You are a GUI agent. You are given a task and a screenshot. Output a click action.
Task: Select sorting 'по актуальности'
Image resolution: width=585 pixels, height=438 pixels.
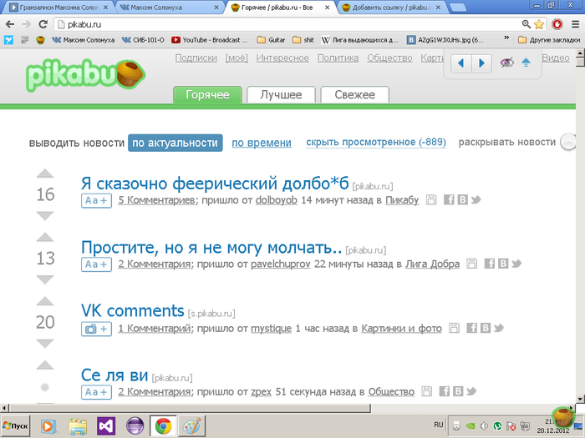[x=175, y=143]
